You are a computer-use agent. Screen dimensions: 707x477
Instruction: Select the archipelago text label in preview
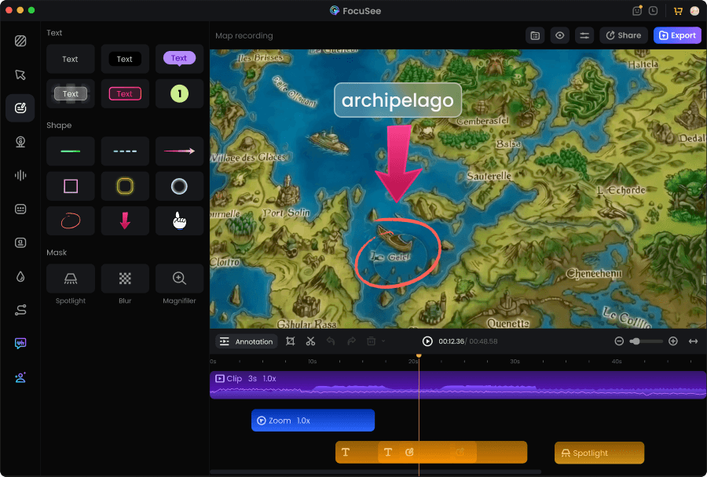[x=397, y=100]
